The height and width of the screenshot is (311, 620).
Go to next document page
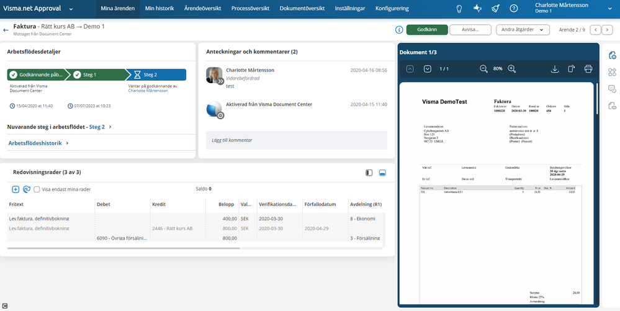428,69
